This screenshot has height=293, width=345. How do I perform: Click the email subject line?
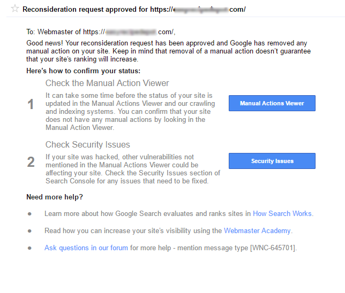(134, 10)
